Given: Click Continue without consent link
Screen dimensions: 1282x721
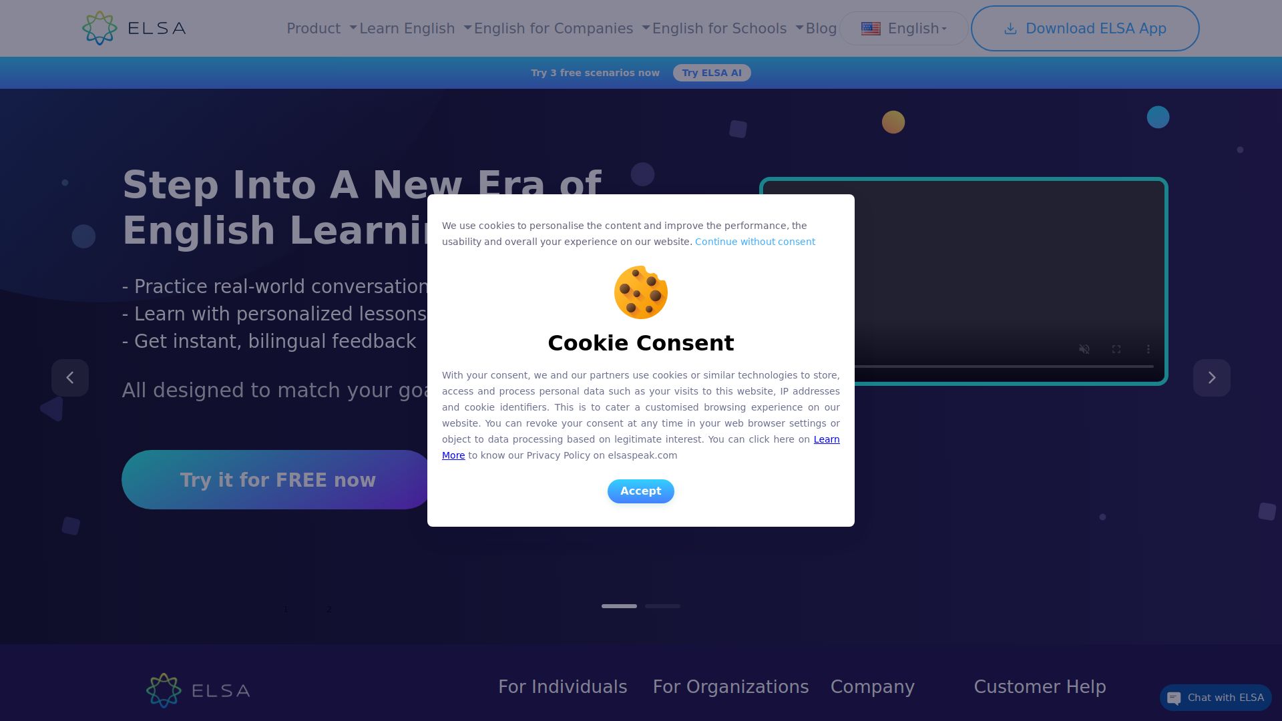Looking at the screenshot, I should click(x=755, y=242).
